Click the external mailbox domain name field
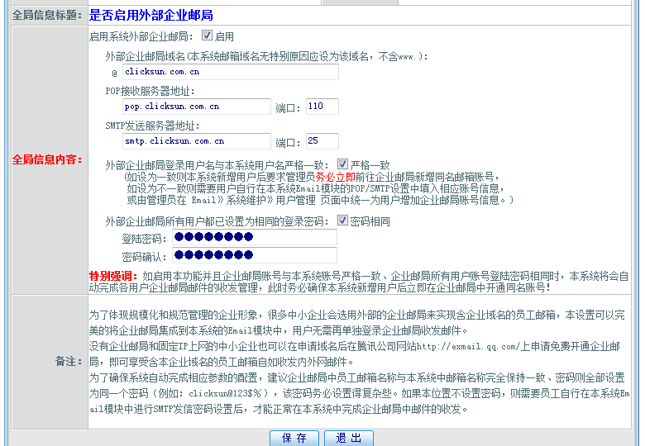 click(x=230, y=72)
